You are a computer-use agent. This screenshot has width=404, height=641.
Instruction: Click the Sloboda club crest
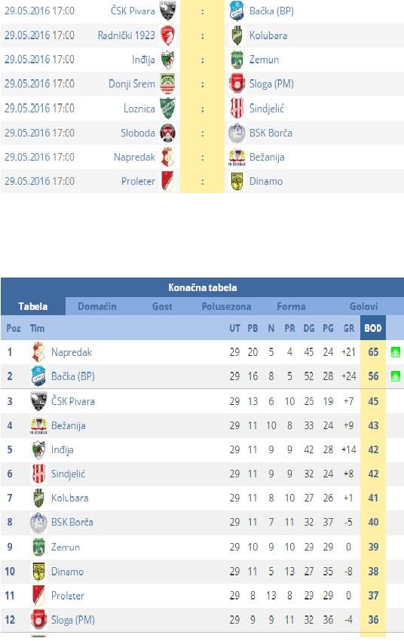pyautogui.click(x=167, y=133)
